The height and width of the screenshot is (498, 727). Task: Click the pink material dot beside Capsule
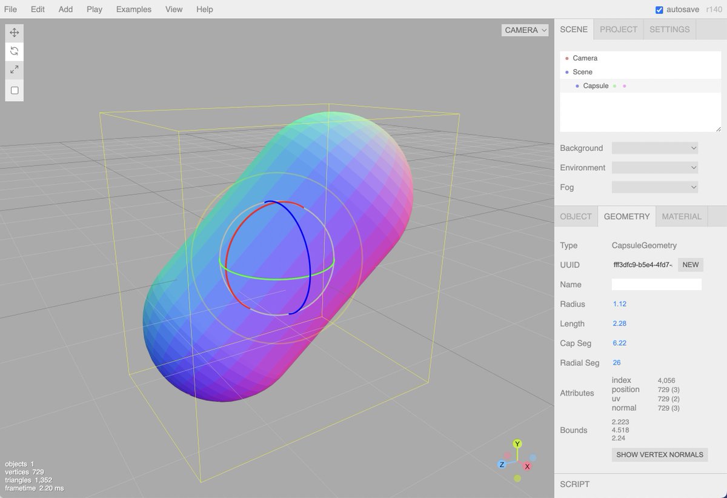tap(625, 86)
